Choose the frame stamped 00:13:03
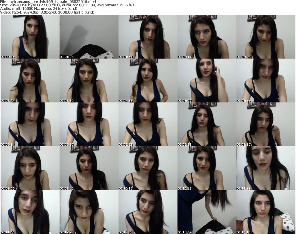The image size is (296, 234). [148, 212]
